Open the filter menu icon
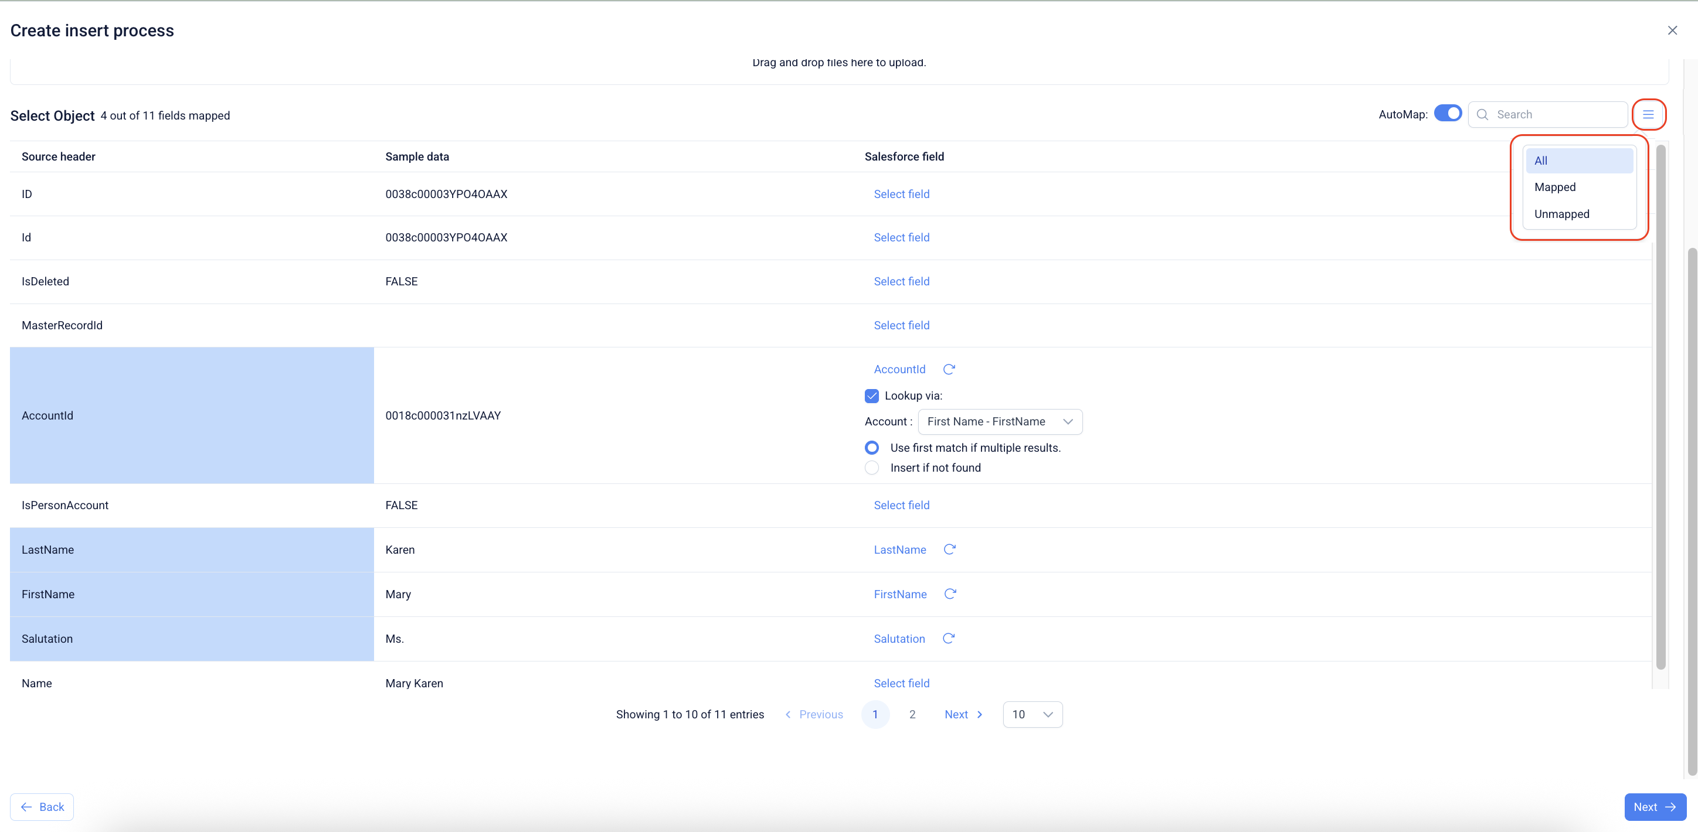This screenshot has width=1698, height=832. tap(1648, 115)
